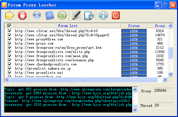The width and height of the screenshot is (178, 117).
Task: Uncheck the freeproxylists elite.php checkbox
Action: click(x=9, y=52)
